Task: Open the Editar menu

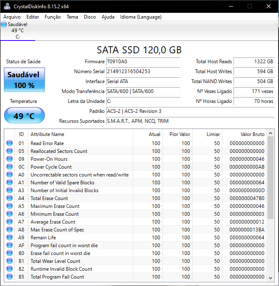Action: (33, 17)
